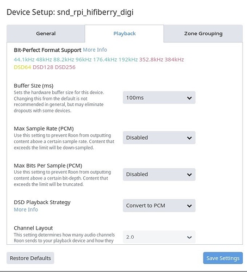247x272 pixels.
Task: Click the Restore Defaults button
Action: click(30, 258)
